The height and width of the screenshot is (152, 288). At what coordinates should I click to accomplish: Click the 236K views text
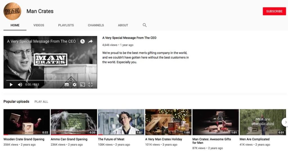[58, 145]
